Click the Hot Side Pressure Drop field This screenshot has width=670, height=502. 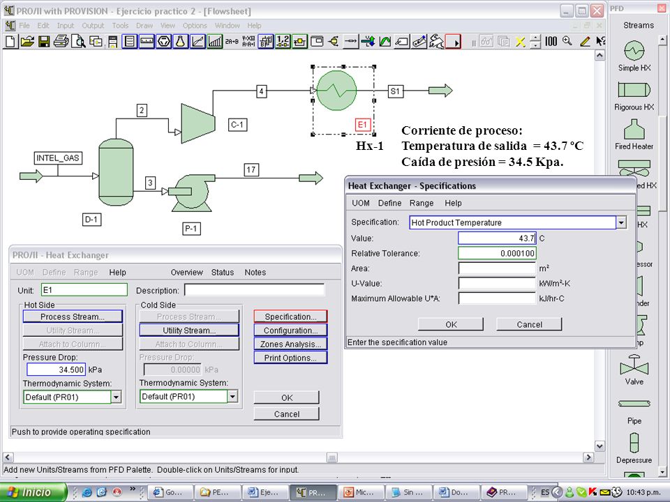point(56,370)
